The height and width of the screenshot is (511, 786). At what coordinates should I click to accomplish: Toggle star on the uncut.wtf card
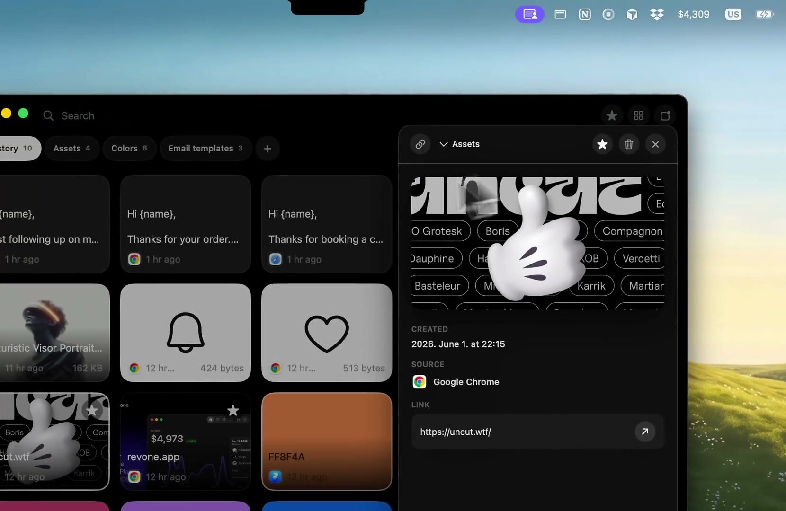[92, 411]
